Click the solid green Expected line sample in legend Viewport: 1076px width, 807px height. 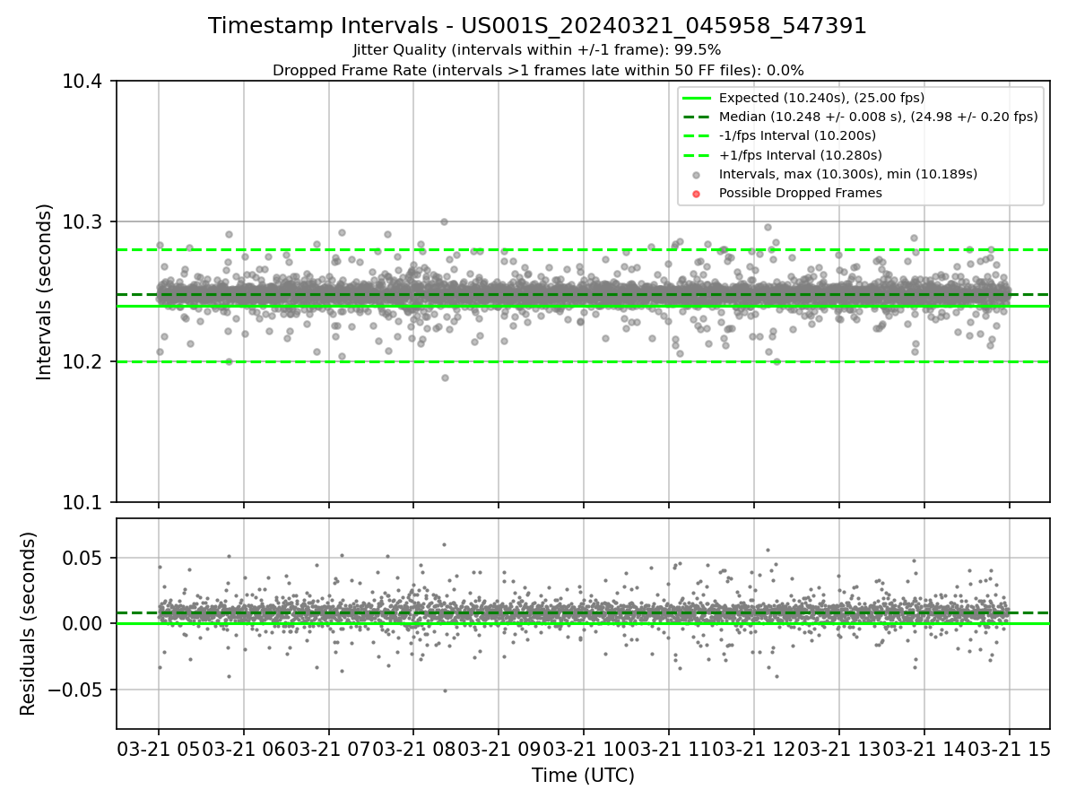pos(697,98)
